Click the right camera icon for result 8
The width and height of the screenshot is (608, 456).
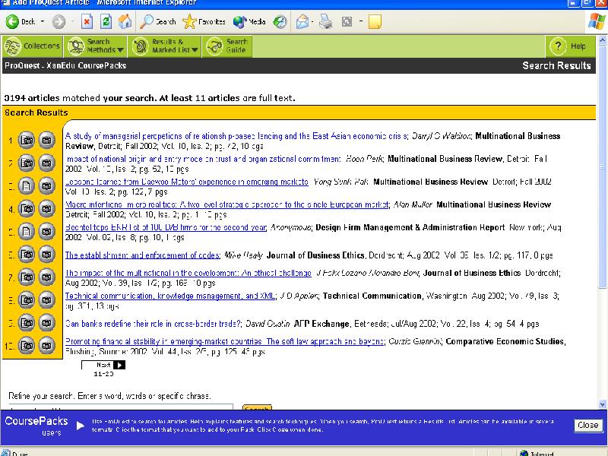(46, 299)
